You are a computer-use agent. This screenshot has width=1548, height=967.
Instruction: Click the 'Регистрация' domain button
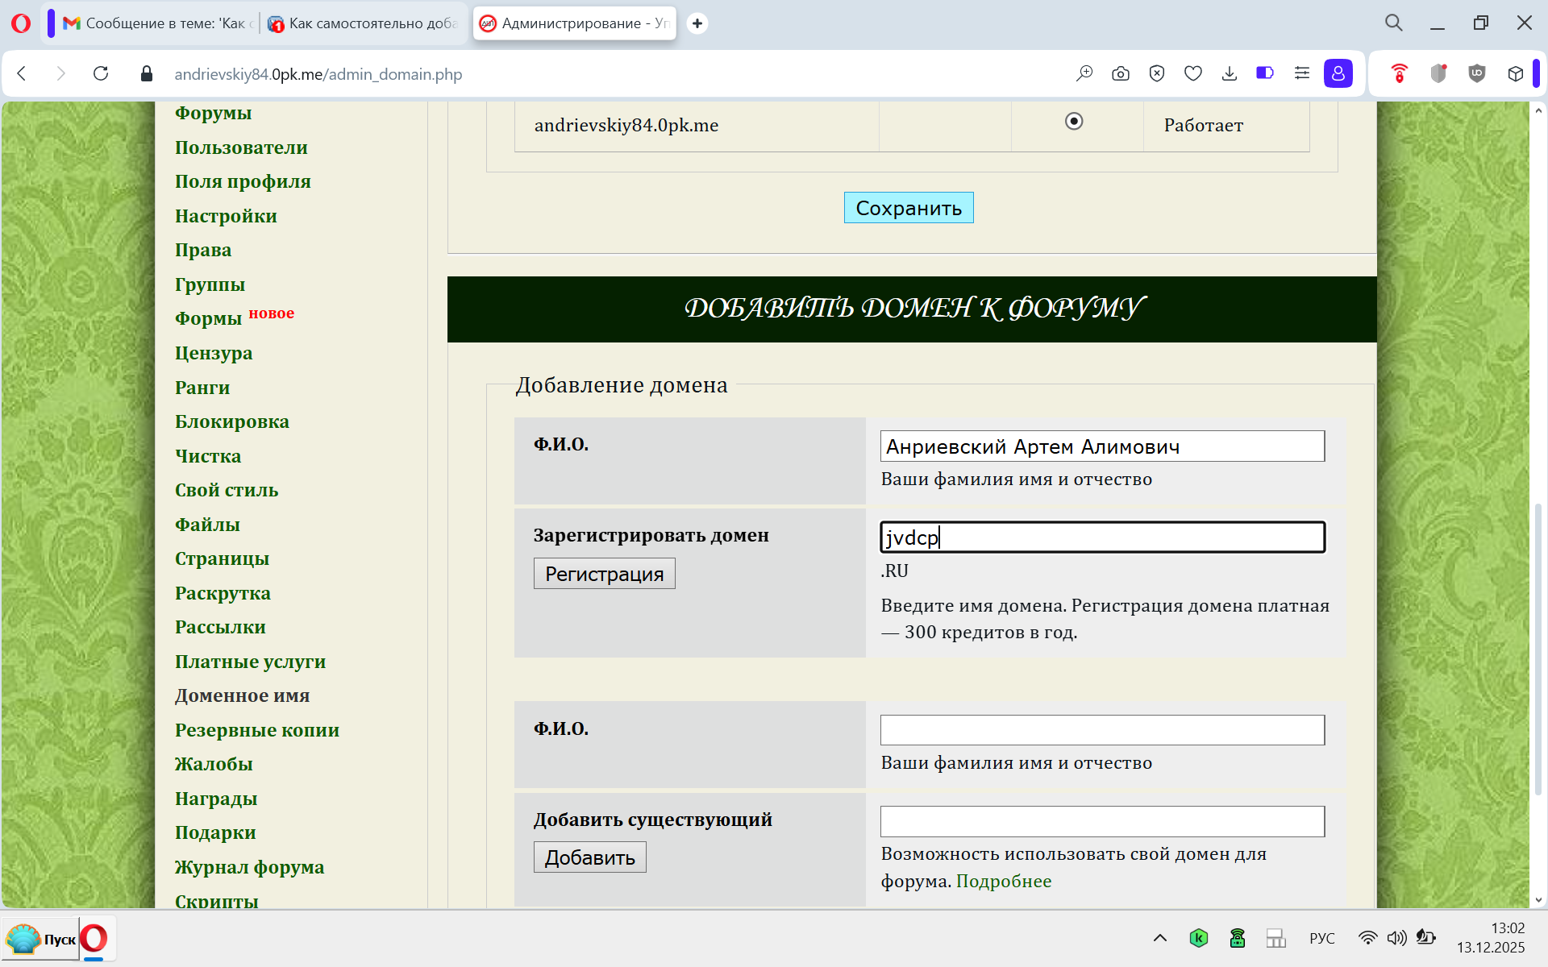pyautogui.click(x=604, y=574)
